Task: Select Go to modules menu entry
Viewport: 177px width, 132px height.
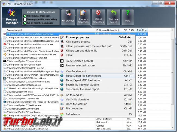Action: click(97, 95)
